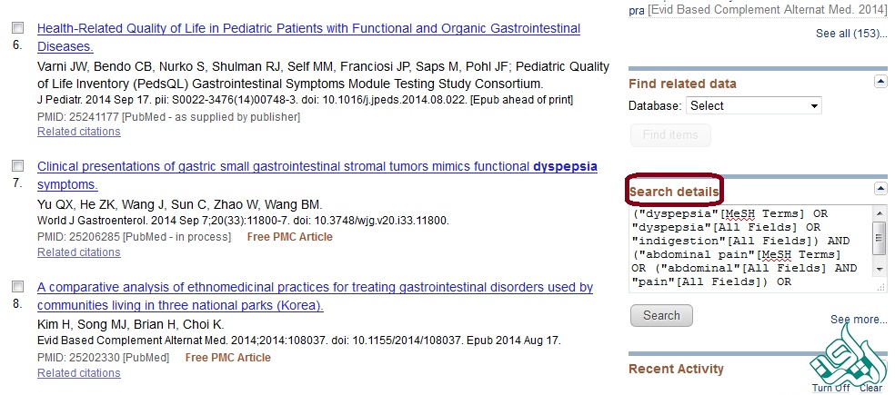Click the See all (153) link
Screen dimensions: 895x395
point(850,34)
